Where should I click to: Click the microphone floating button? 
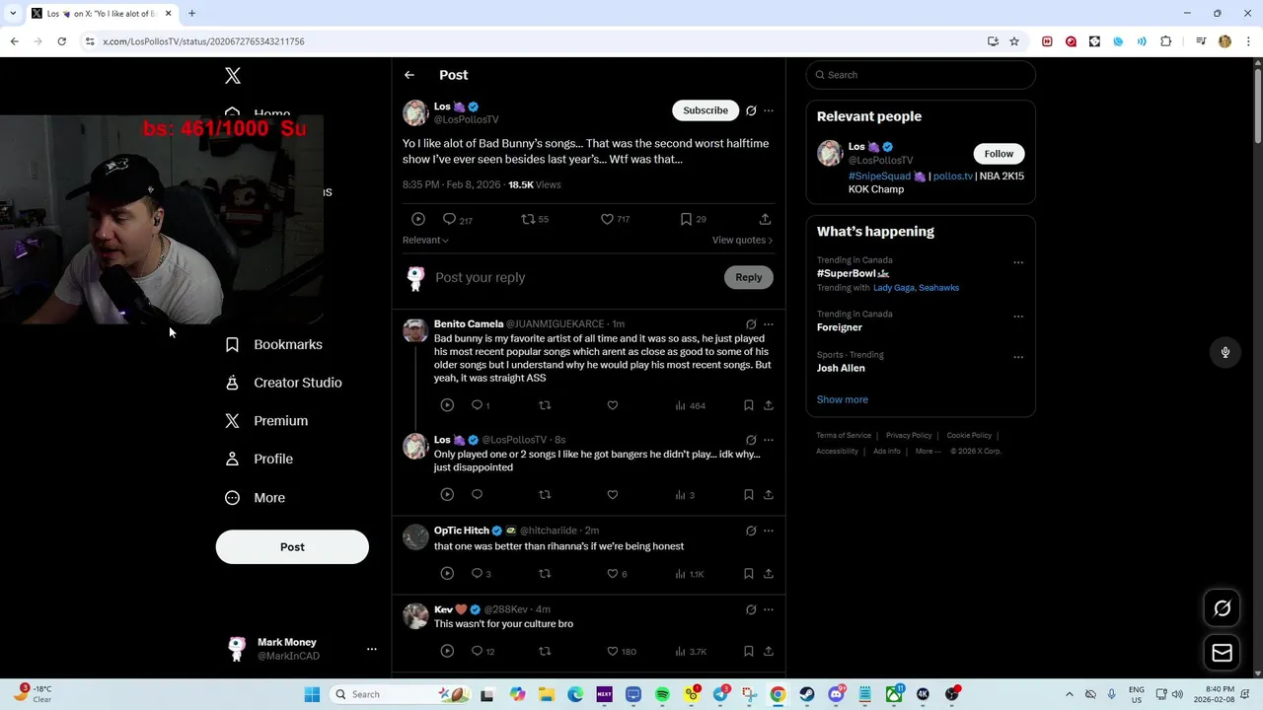1226,352
